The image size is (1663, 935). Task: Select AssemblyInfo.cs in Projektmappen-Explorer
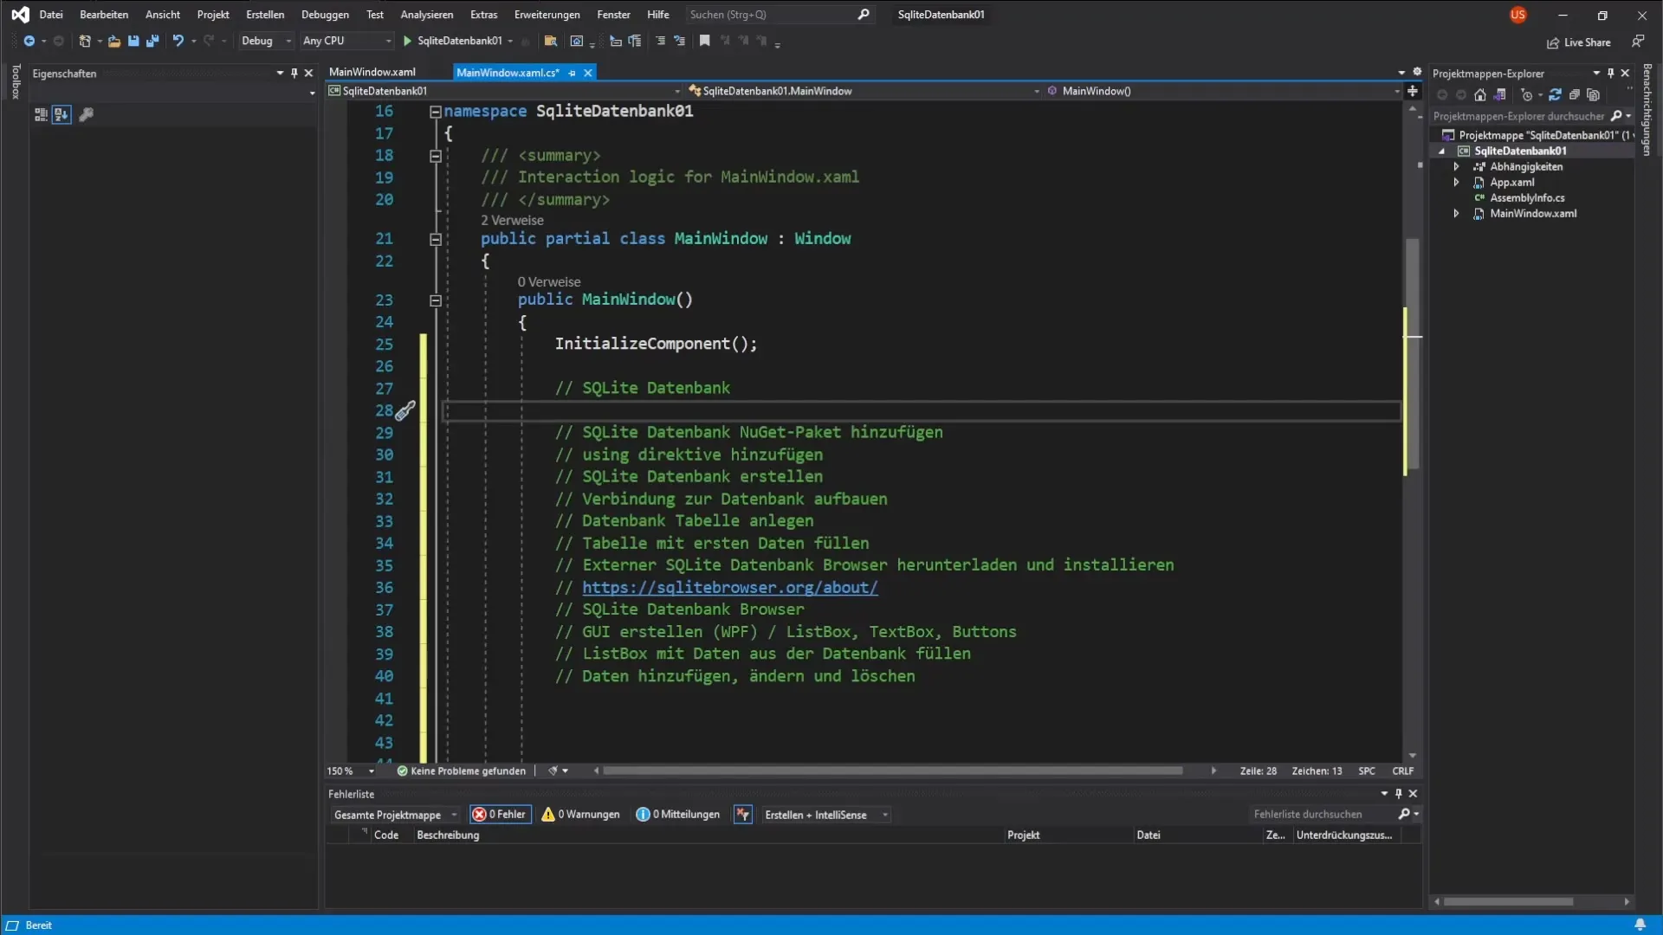(x=1526, y=197)
